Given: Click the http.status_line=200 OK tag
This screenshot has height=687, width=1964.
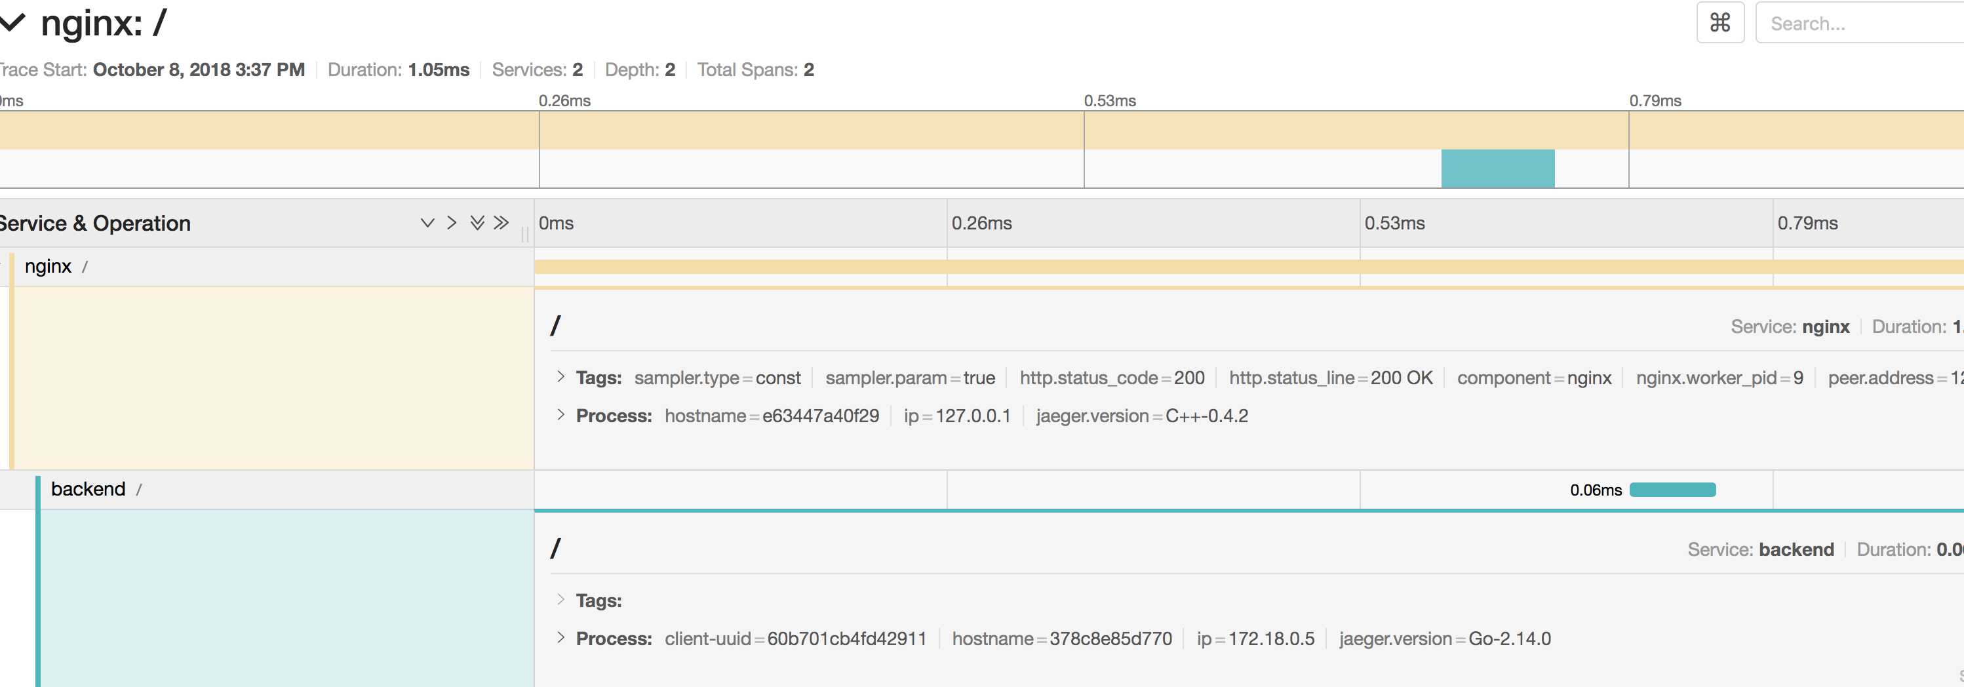Looking at the screenshot, I should tap(1331, 378).
